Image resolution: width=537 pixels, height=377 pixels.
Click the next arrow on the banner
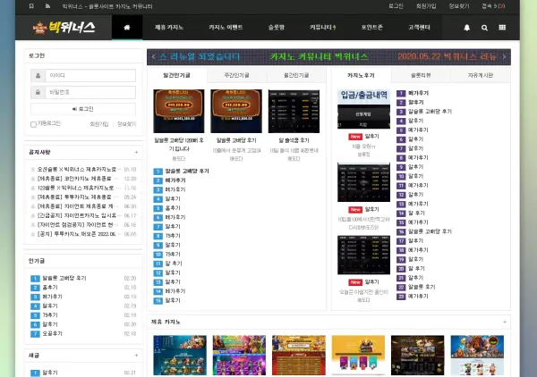point(504,57)
